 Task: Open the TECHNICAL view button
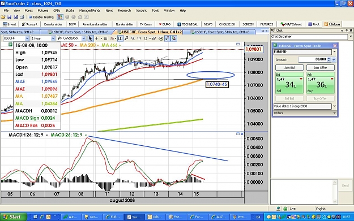(187, 24)
